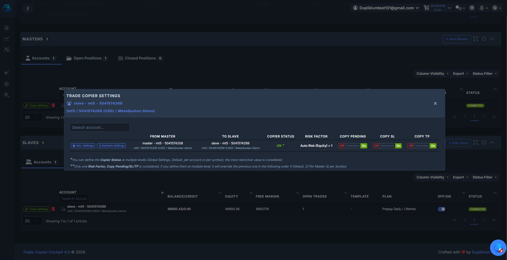Collapse the Slaves panel
The image size is (507, 260).
point(492,143)
